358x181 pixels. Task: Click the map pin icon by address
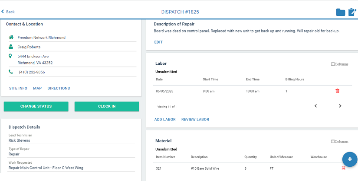click(11, 56)
